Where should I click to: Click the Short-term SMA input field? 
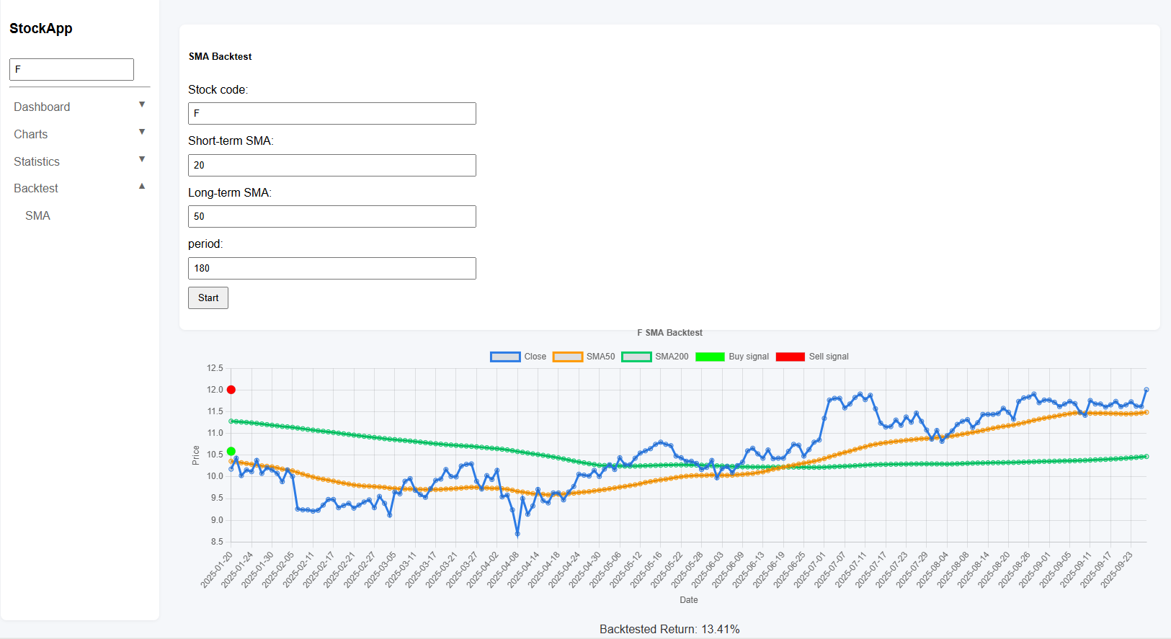(331, 165)
